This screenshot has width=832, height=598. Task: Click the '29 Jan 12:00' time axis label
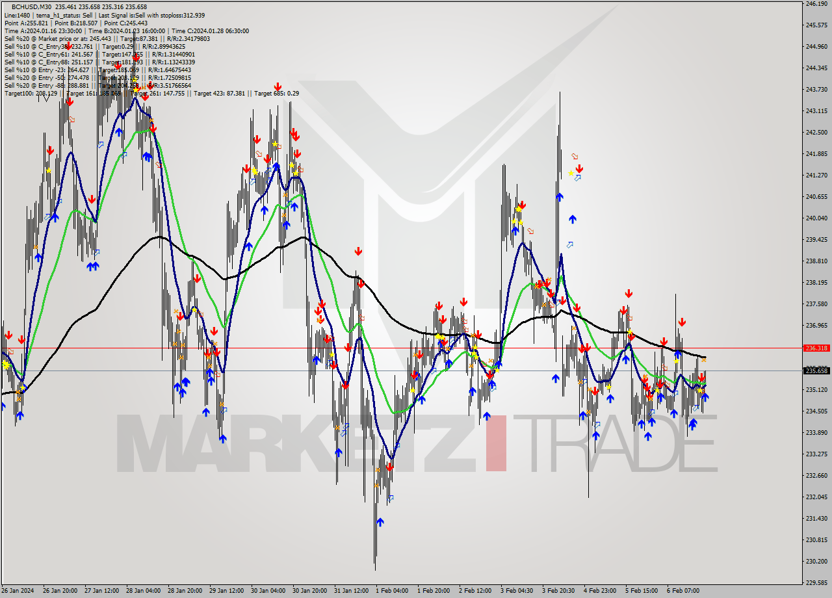[x=226, y=591]
